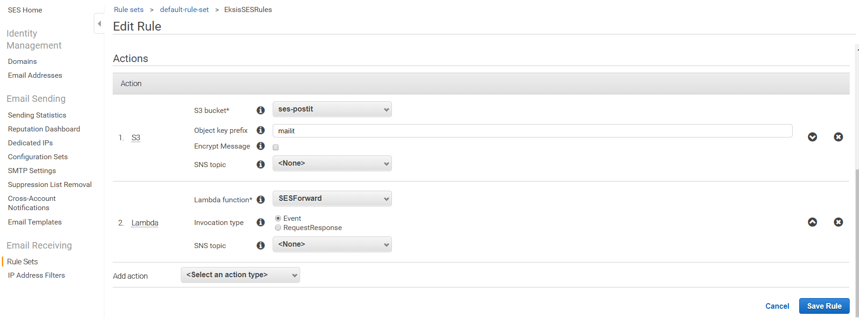
Task: Click the info icon next to S3 bucket
Action: (261, 110)
